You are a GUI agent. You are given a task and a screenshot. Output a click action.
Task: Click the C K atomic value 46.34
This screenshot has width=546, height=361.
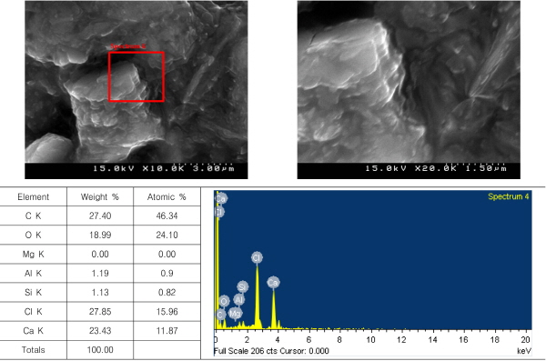167,216
